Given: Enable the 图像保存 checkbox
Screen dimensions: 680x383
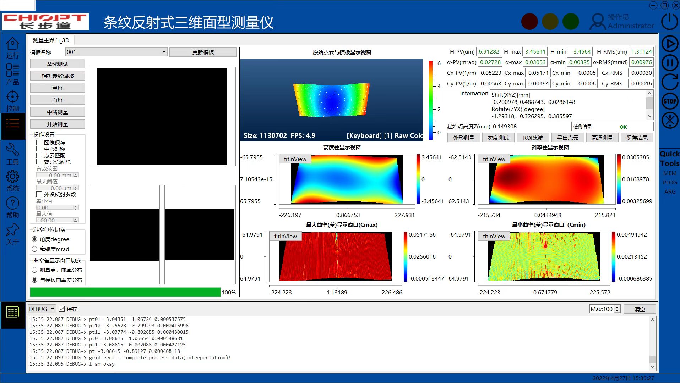Looking at the screenshot, I should tap(39, 143).
